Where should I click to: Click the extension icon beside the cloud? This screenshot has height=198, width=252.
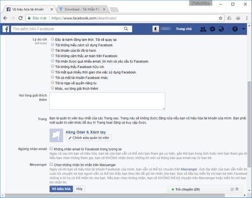coord(238,18)
